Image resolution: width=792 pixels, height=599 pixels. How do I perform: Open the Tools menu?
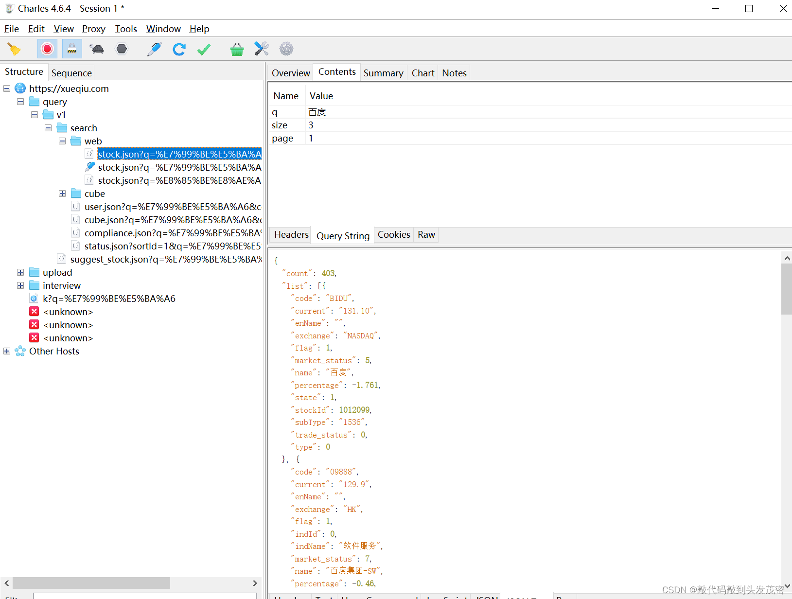pos(126,29)
